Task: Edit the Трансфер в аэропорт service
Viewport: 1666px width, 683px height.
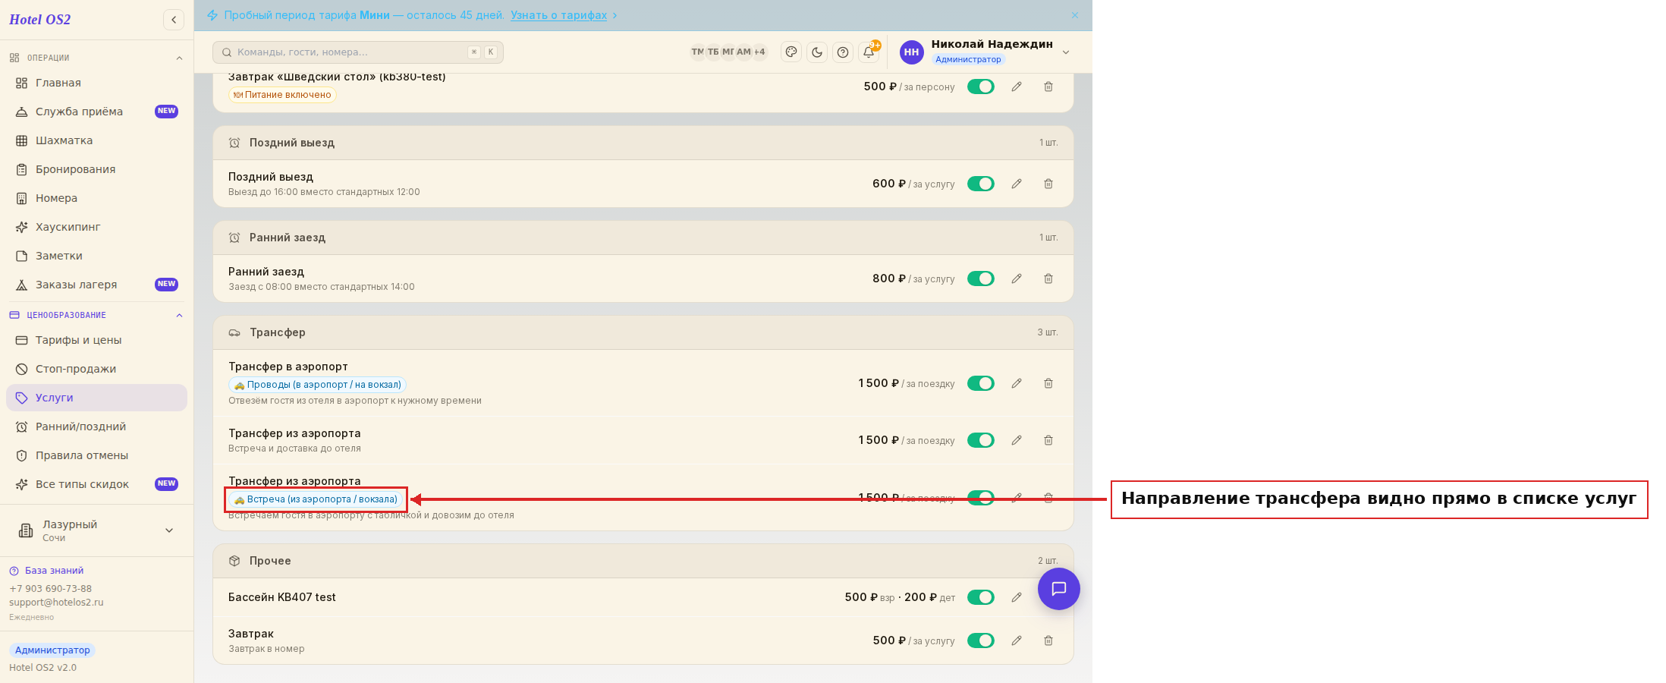Action: point(1017,383)
